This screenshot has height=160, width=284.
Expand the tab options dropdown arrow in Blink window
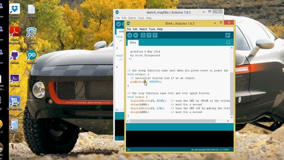coord(228,43)
